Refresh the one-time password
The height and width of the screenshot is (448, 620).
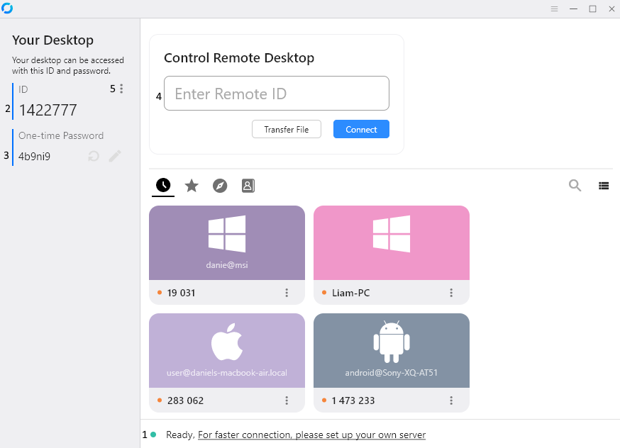[93, 156]
